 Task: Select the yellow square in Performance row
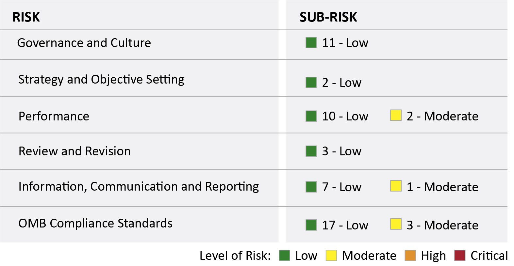point(396,116)
